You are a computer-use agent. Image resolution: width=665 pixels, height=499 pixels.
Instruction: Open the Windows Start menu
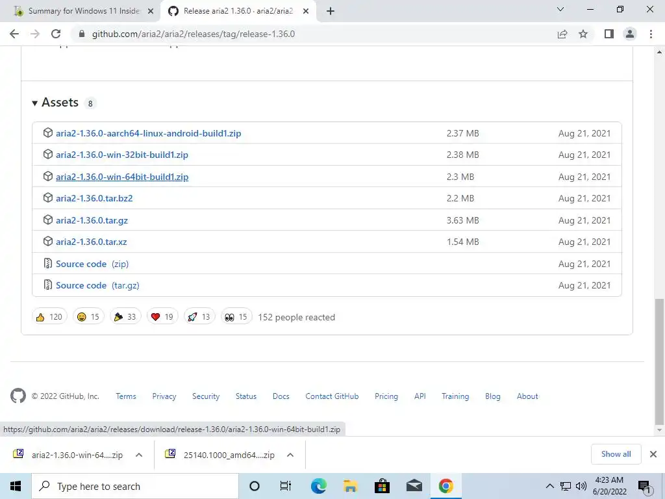pyautogui.click(x=16, y=486)
